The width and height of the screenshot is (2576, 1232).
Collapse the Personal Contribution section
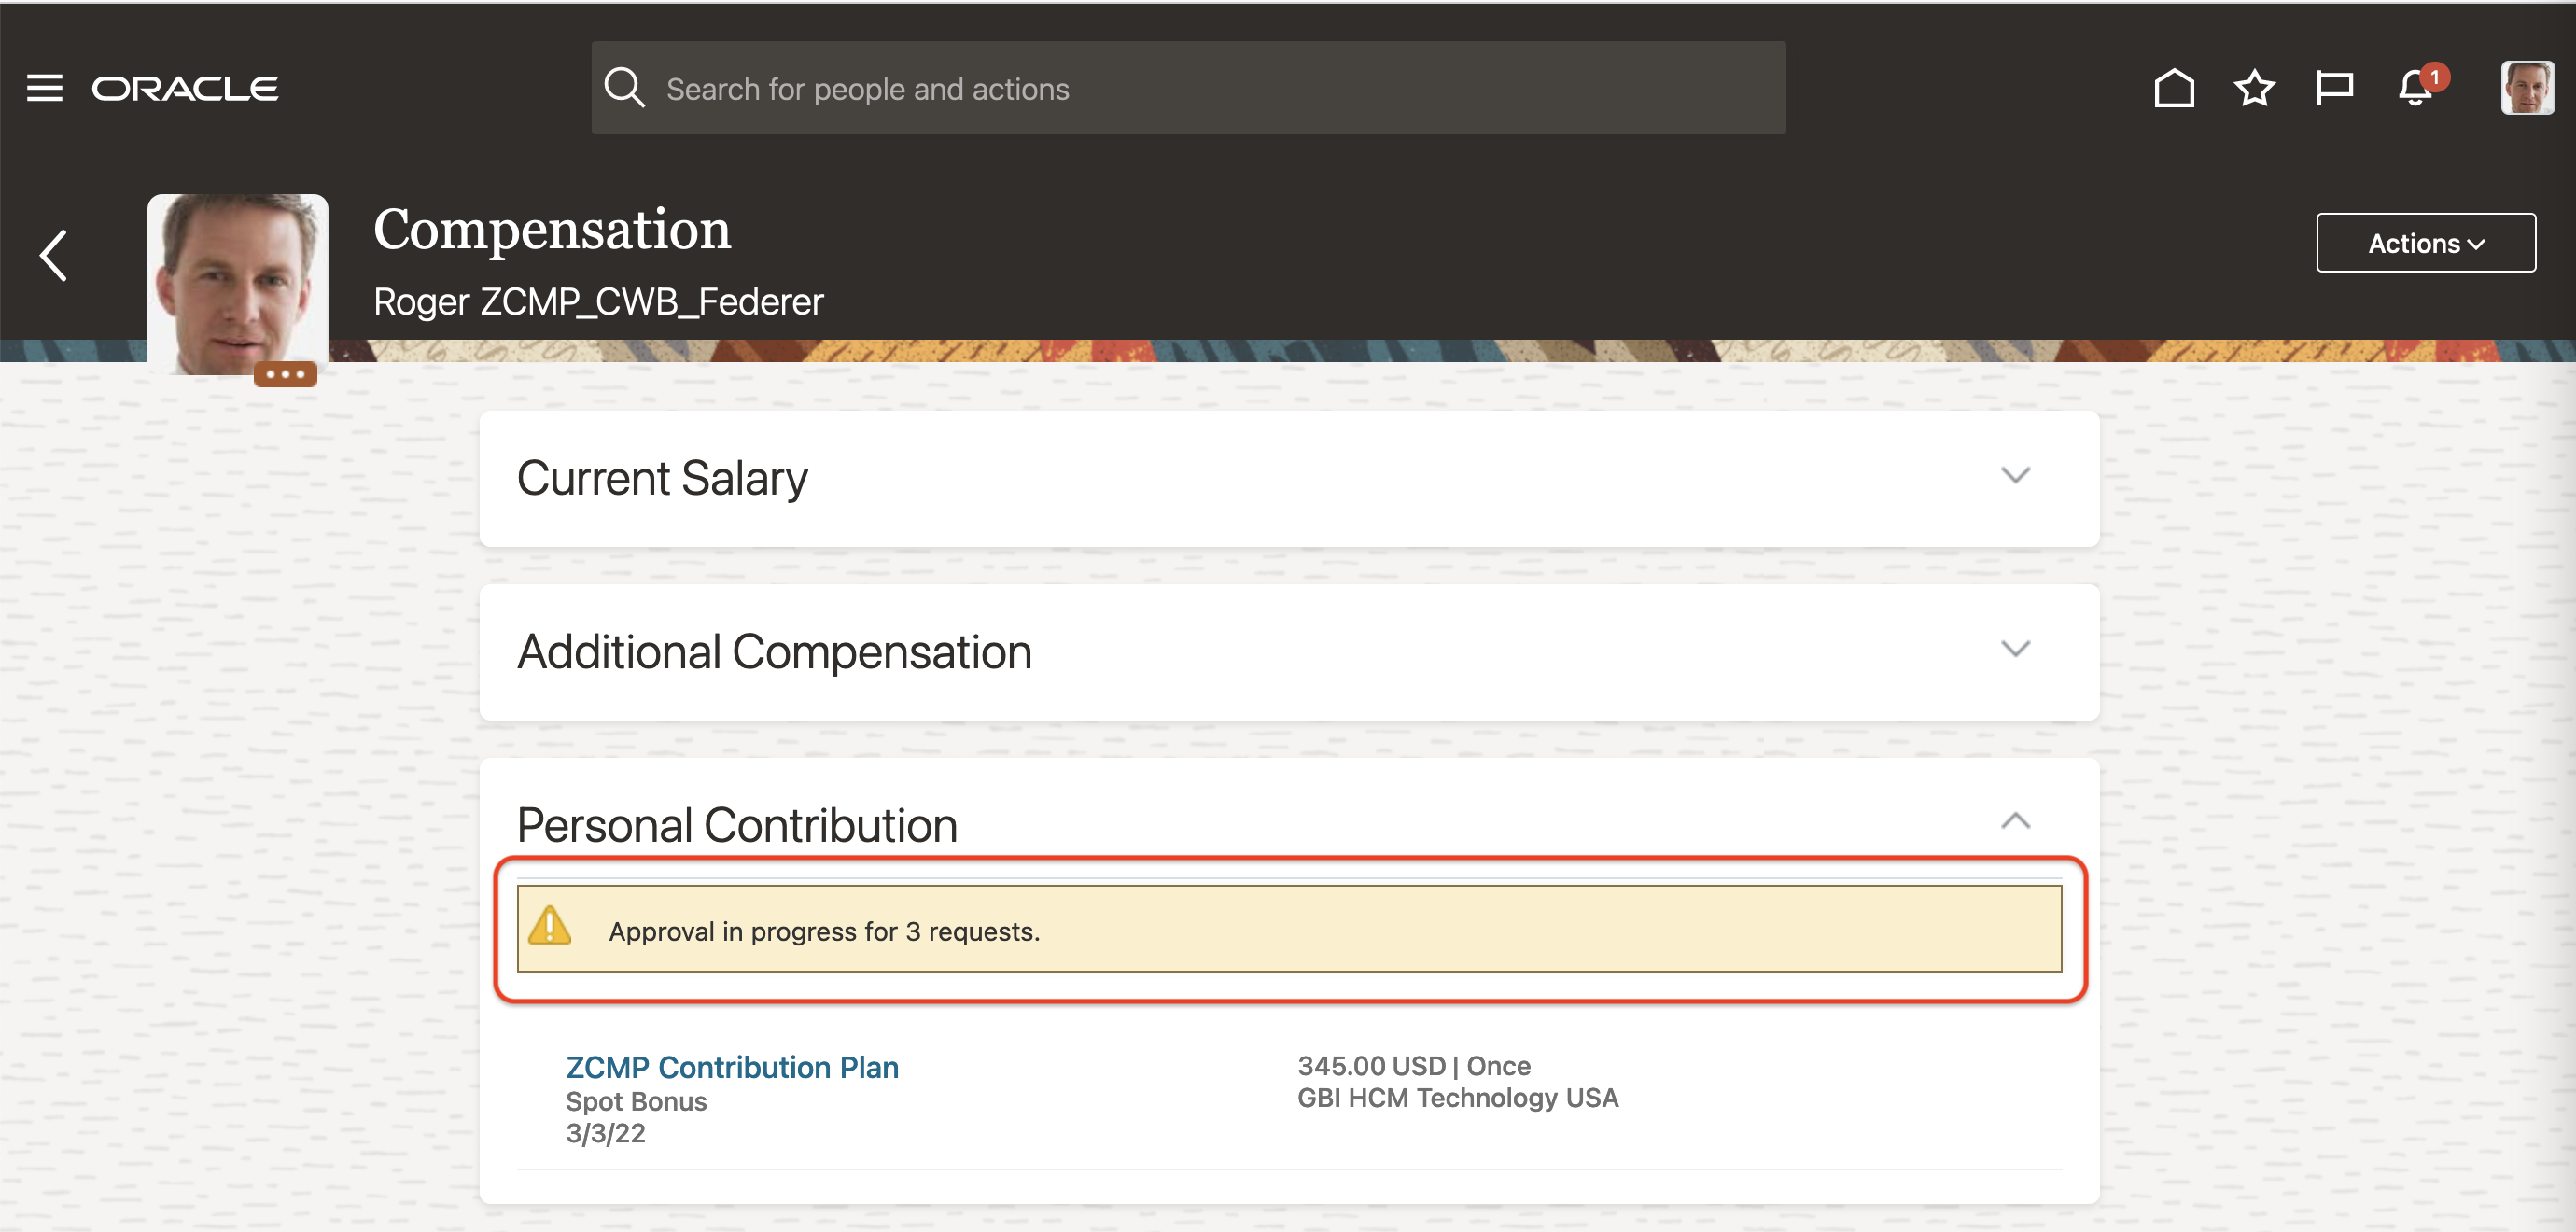click(2015, 821)
